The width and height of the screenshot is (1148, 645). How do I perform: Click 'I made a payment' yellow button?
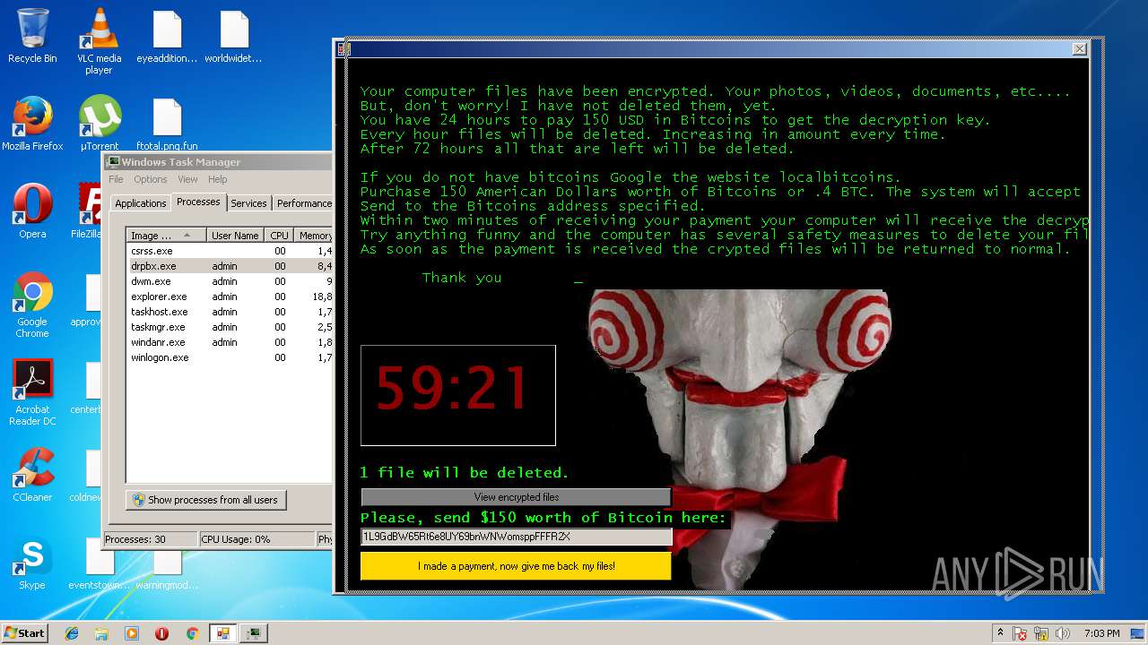516,566
